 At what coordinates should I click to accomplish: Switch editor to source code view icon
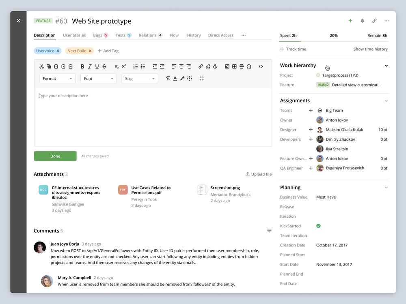point(261,66)
